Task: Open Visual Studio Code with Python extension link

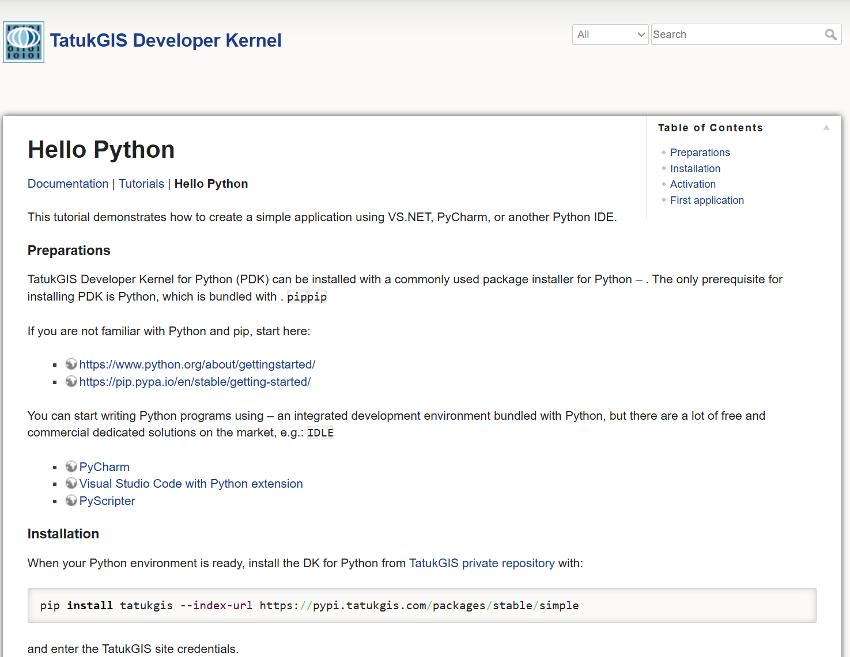Action: pos(191,484)
